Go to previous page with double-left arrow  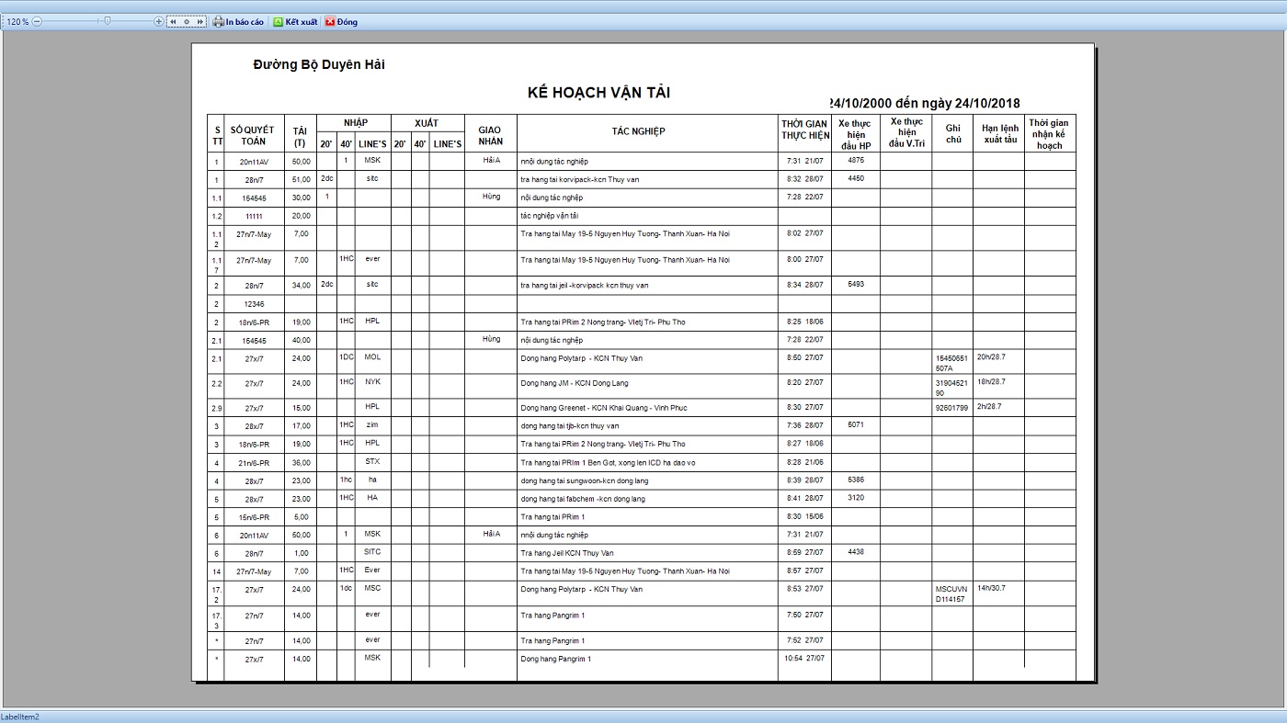[x=173, y=21]
